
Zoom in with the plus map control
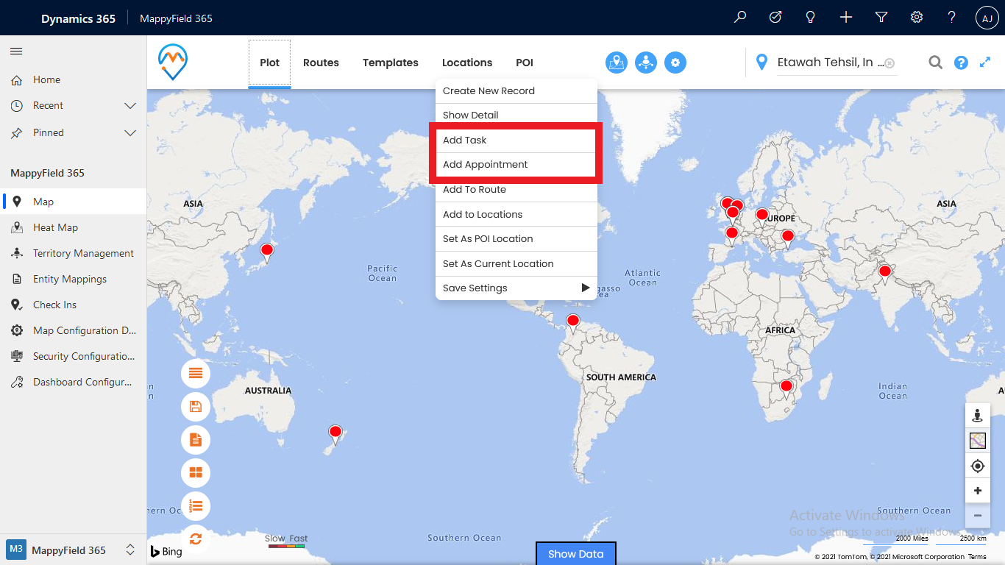(x=977, y=491)
